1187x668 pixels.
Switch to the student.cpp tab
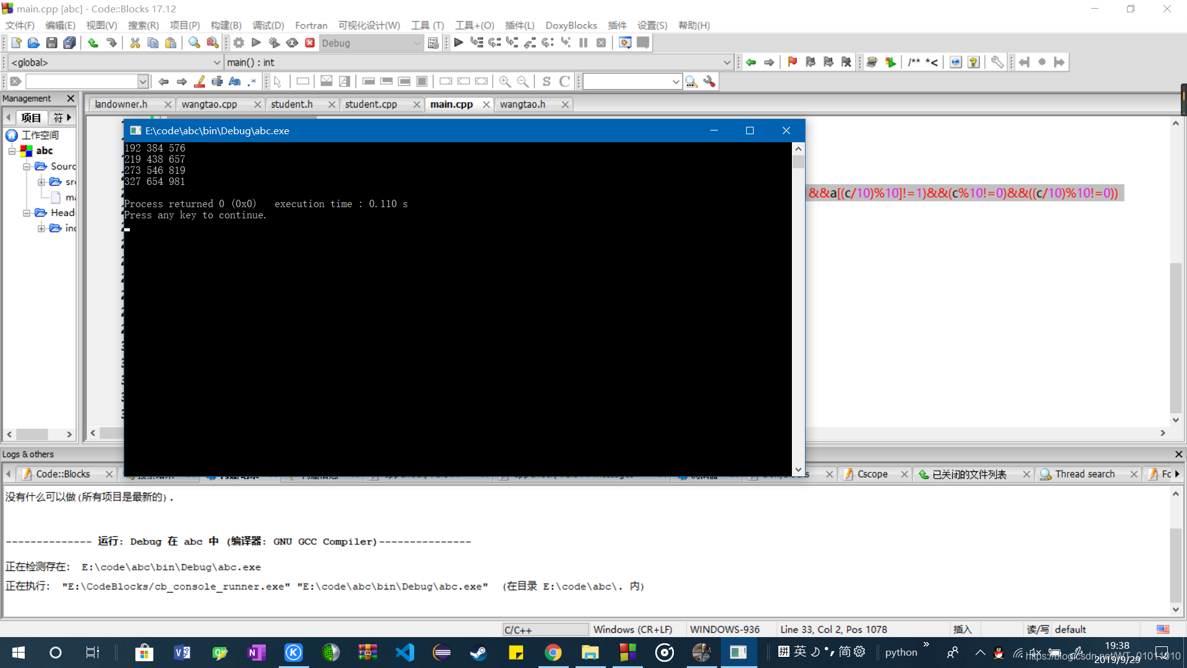click(x=369, y=103)
